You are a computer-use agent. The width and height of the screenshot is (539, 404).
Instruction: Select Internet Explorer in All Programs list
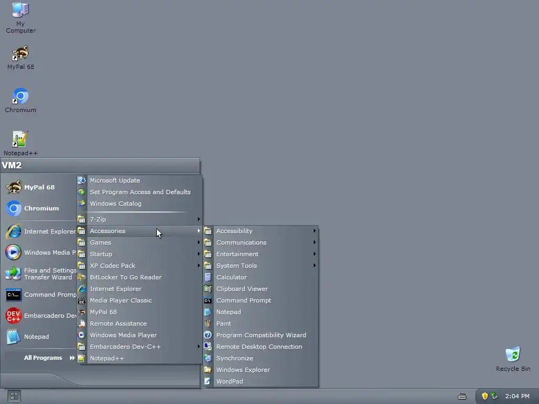click(139, 289)
